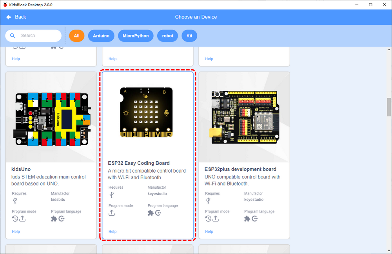Maximize the KidsBlock Desktop window
392x254 pixels.
tap(370, 5)
